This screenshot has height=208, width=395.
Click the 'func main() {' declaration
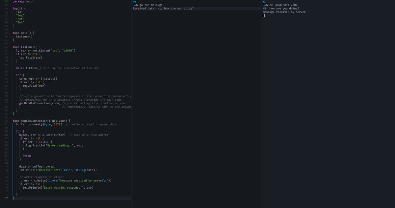pos(23,33)
